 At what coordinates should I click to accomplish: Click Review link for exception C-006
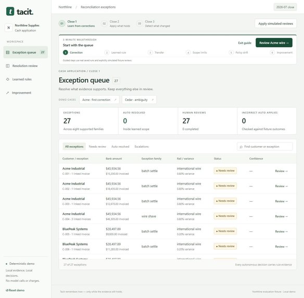(281, 247)
